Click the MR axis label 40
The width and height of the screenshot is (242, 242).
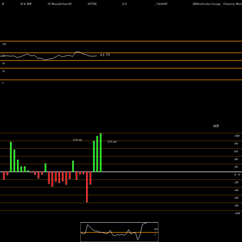click(236, 159)
